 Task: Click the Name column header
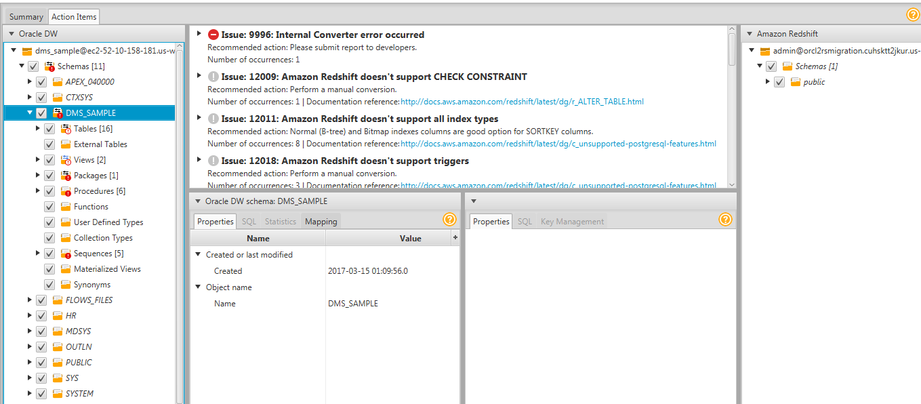(258, 238)
